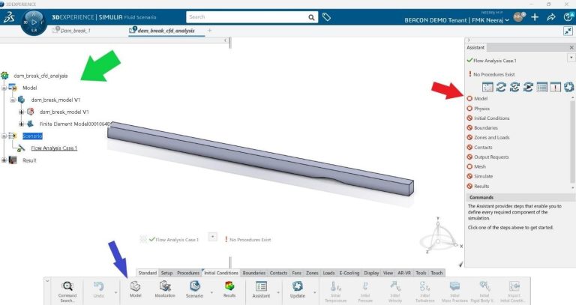The height and width of the screenshot is (305, 576).
Task: Switch to the Standard tab
Action: pos(148,273)
